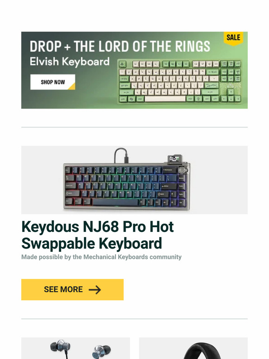The width and height of the screenshot is (269, 359).
Task: Click the left earbud in the earbuds image
Action: tap(60, 347)
